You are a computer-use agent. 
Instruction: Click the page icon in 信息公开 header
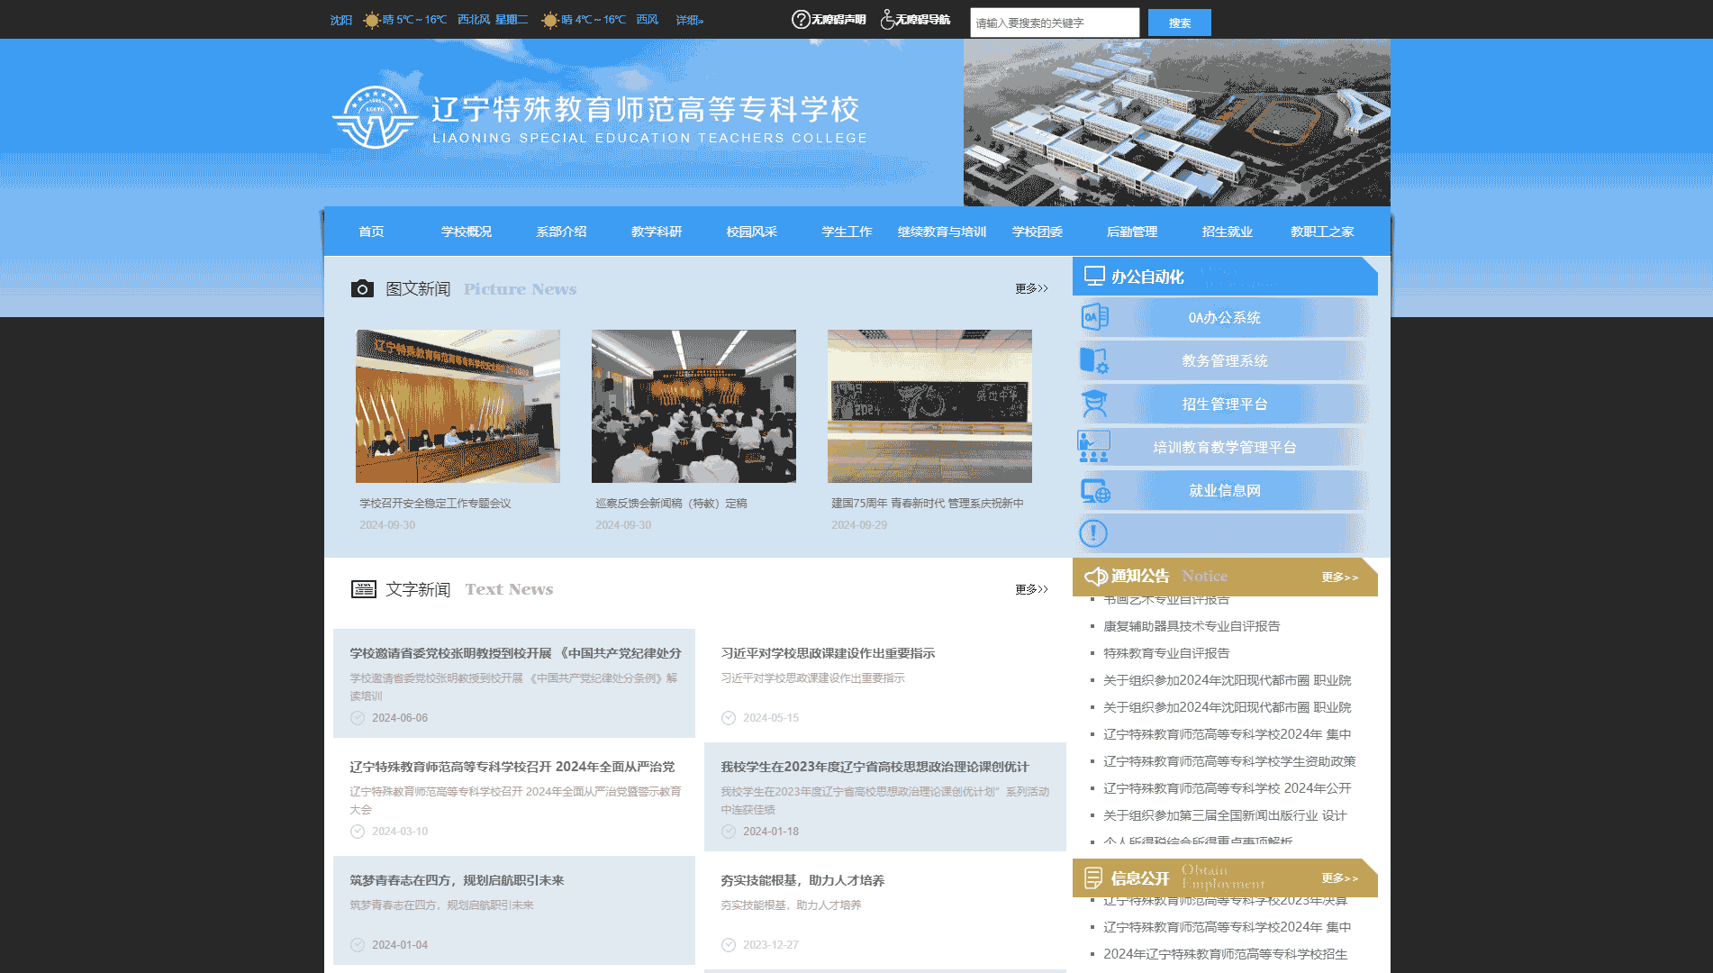(1093, 878)
